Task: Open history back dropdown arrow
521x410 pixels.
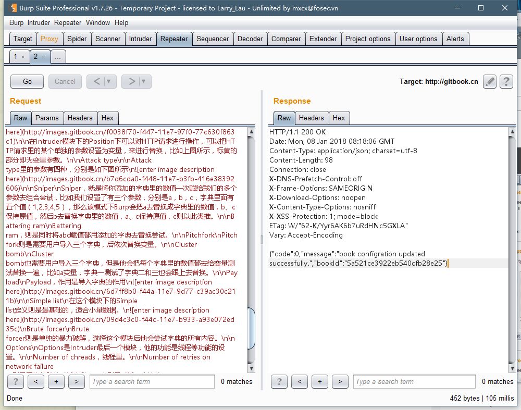Action: click(108, 81)
